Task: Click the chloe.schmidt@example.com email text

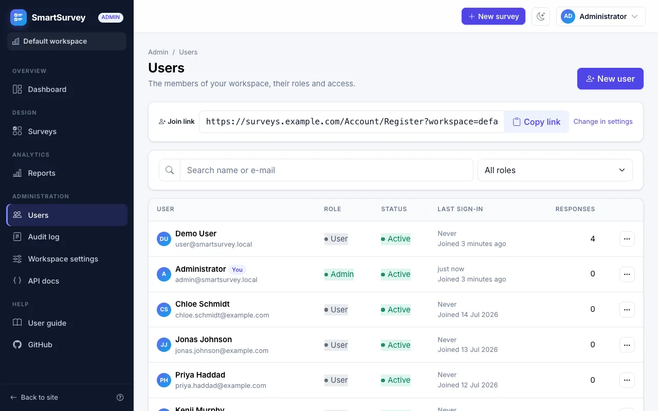Action: [x=222, y=315]
